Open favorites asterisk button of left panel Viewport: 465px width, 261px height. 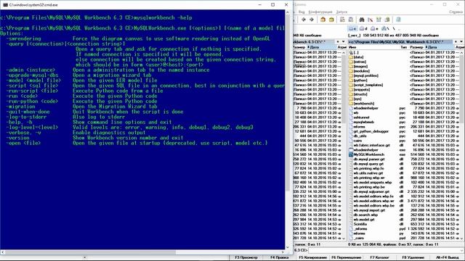pyautogui.click(x=338, y=42)
